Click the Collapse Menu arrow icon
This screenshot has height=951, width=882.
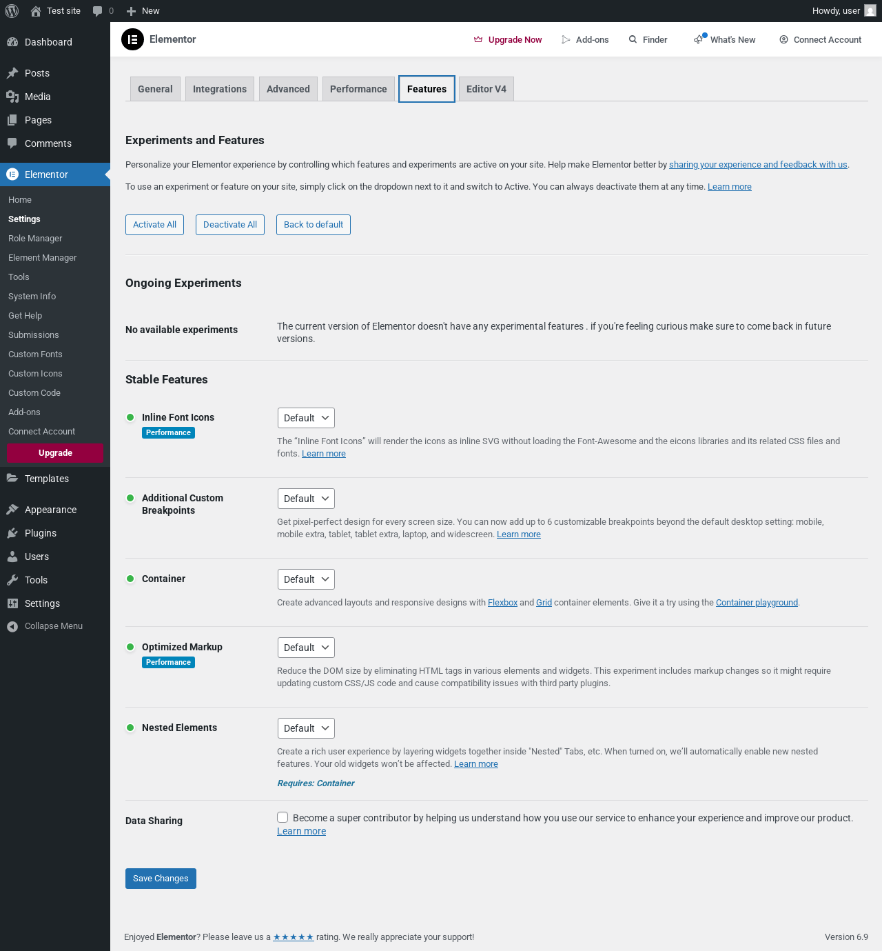(12, 626)
